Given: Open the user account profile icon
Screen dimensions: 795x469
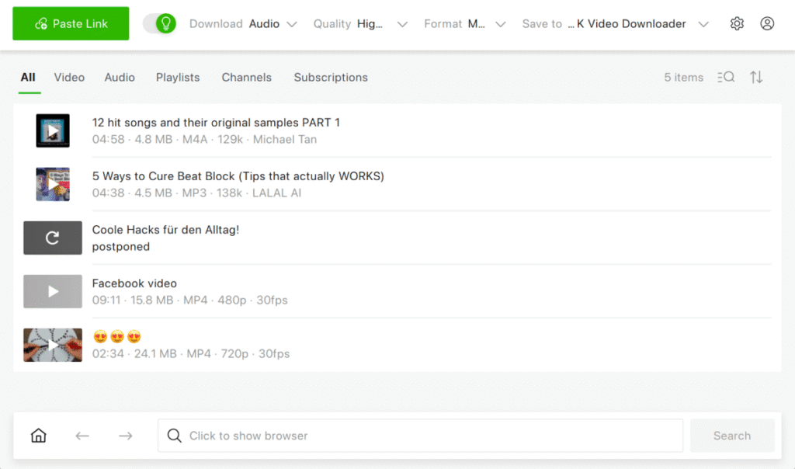Looking at the screenshot, I should pos(767,24).
